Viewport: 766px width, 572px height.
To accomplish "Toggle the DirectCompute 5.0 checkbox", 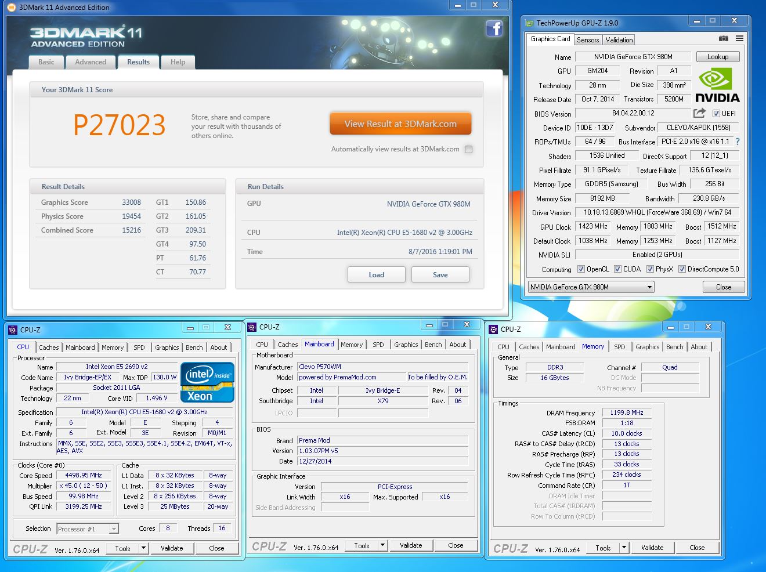I will pos(682,269).
